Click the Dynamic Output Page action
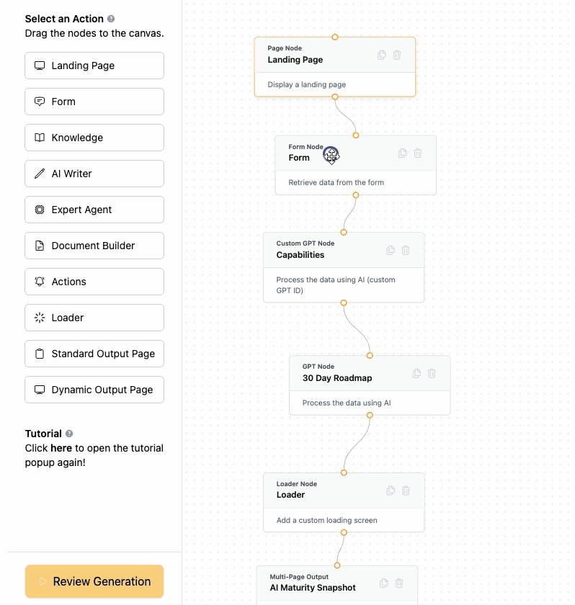575x605 pixels. [x=94, y=390]
